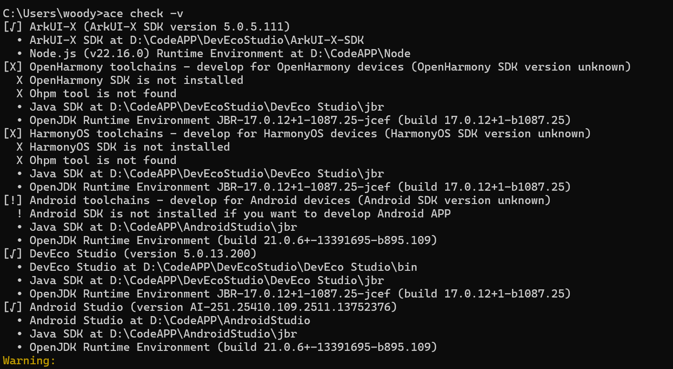Screen dimensions: 673x369
Task: Click the 'Android Studio at D:\CodeAPP\AndroidStudio' line
Action: click(170, 320)
